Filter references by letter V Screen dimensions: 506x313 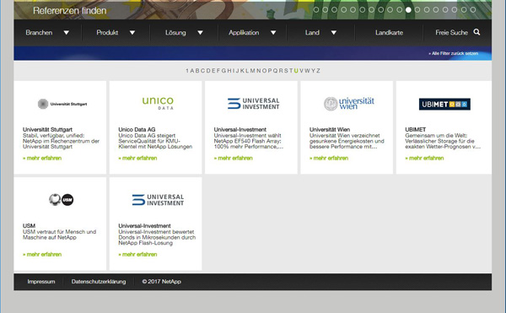tap(301, 71)
